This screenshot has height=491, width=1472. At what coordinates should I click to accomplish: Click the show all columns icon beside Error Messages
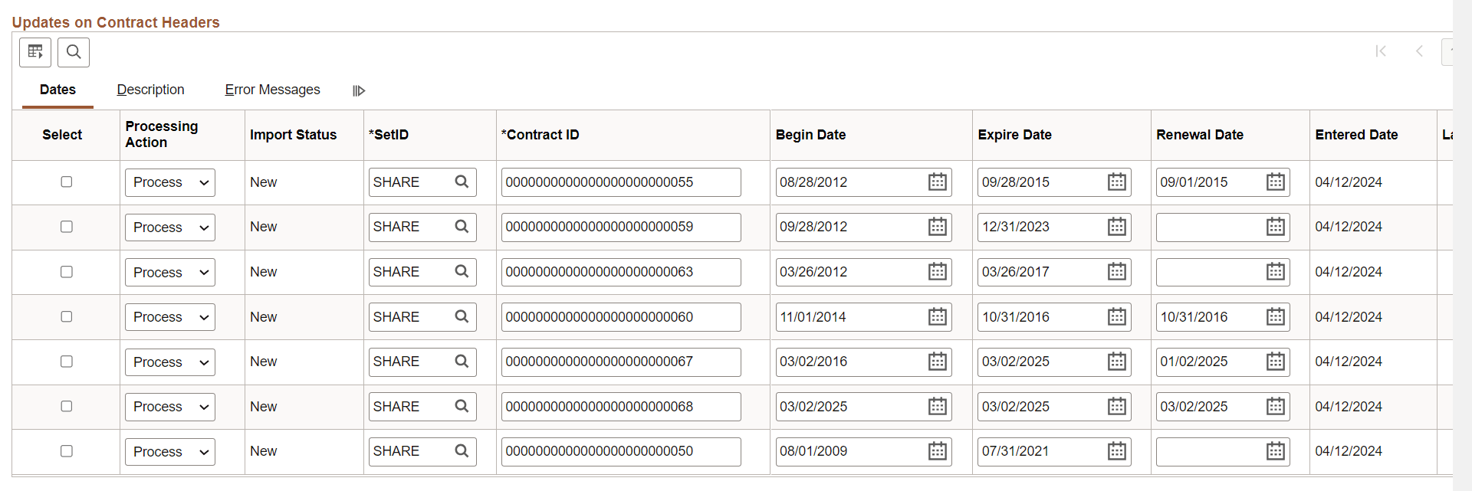pos(359,90)
